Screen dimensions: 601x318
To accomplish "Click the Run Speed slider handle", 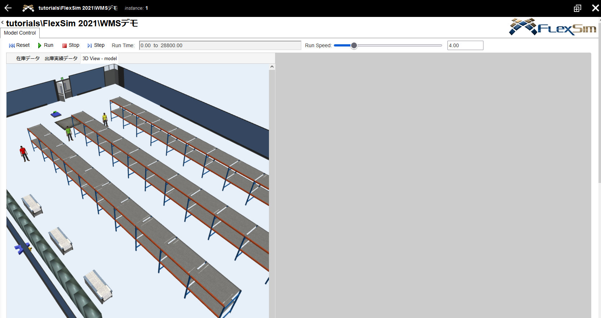I will [x=354, y=45].
